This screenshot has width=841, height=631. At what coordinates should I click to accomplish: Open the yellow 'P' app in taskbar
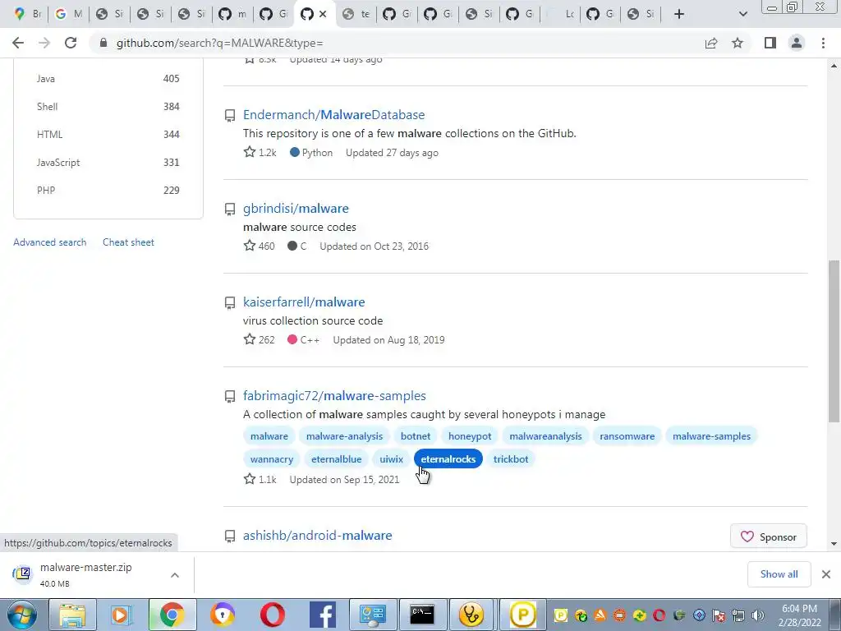[523, 615]
